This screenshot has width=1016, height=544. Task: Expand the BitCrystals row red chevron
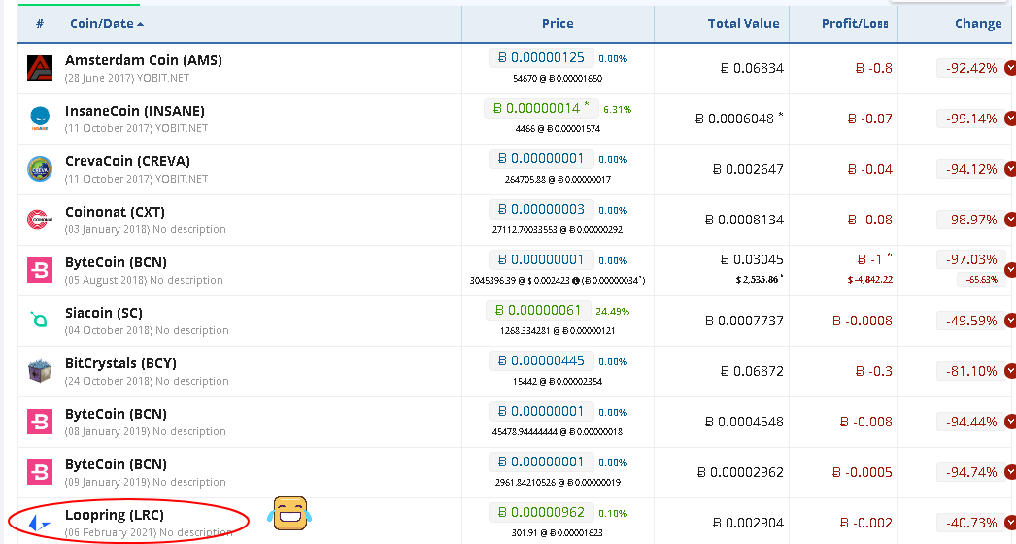click(x=1010, y=371)
